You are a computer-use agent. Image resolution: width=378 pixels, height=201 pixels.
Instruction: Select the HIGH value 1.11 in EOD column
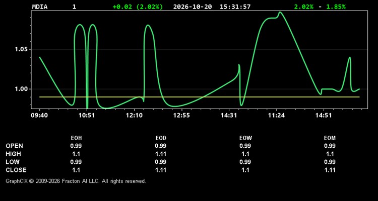point(161,154)
